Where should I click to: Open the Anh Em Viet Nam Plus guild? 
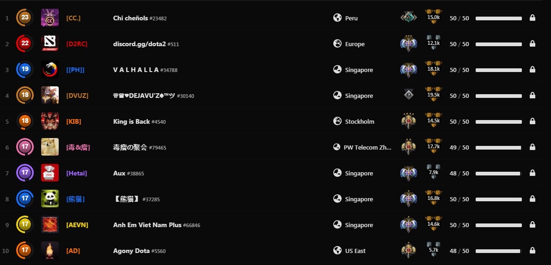coord(147,225)
